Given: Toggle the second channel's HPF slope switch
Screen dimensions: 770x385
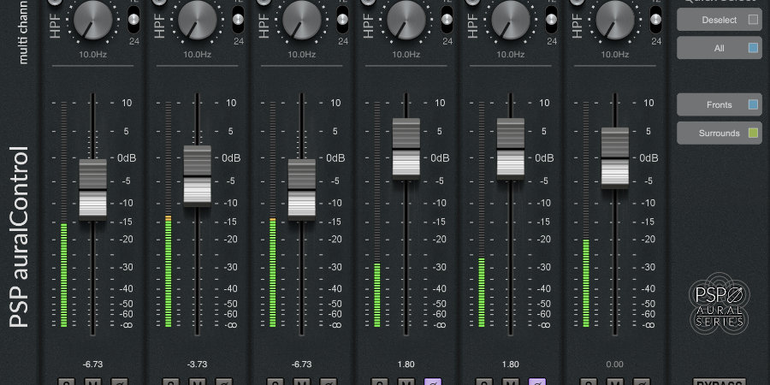Looking at the screenshot, I should 238,20.
